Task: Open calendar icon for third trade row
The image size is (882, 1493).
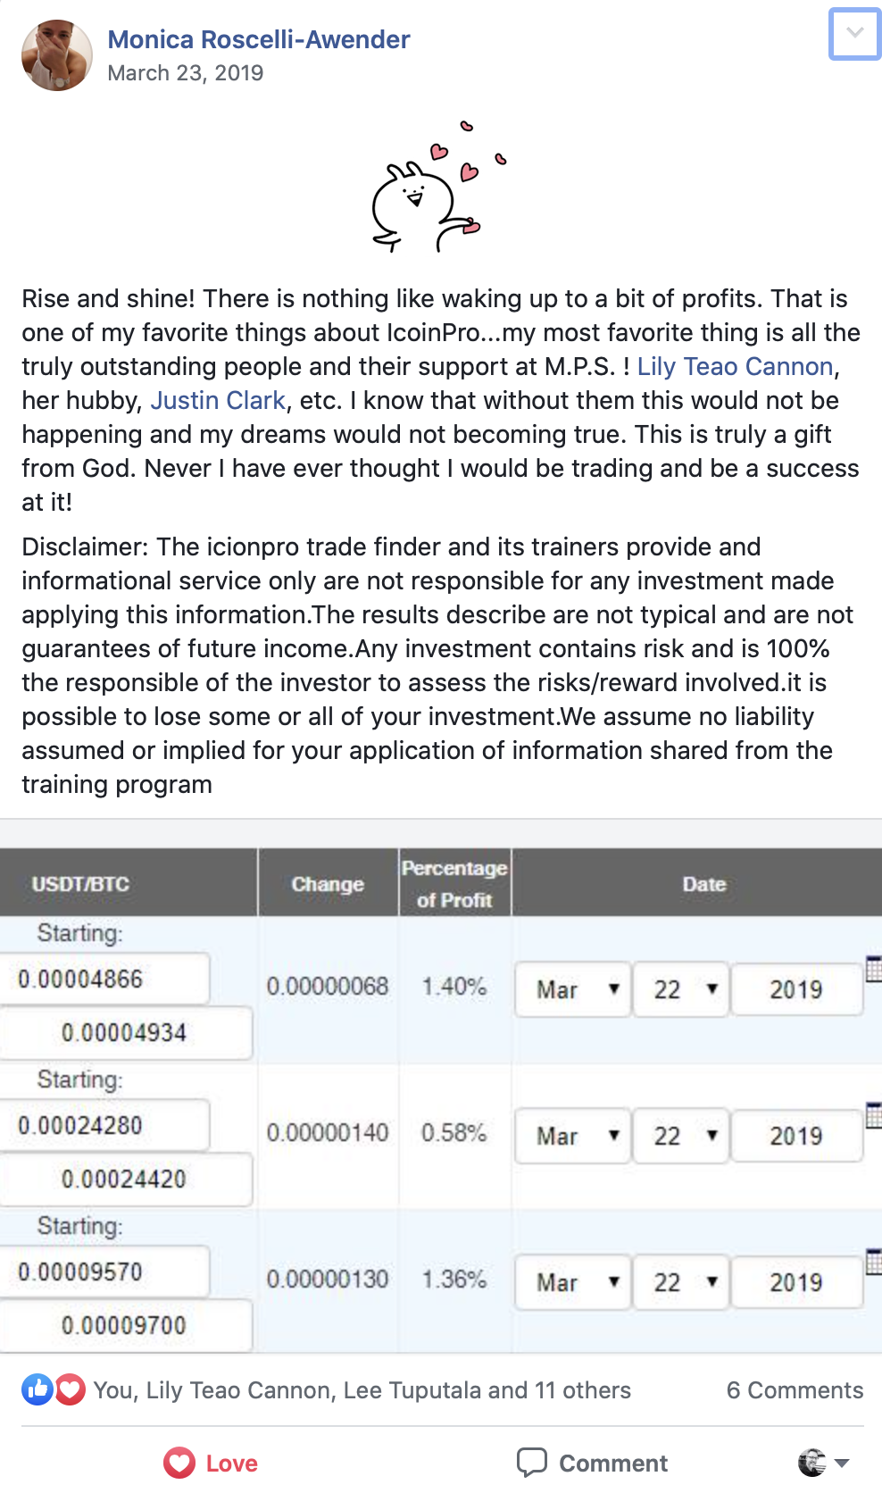Action: (x=874, y=1261)
